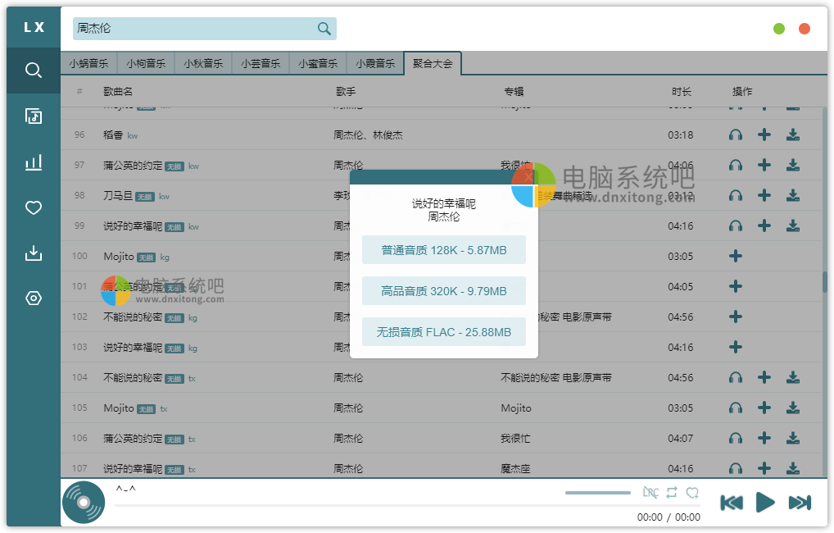Download row 99 说好的幸福呢
The height and width of the screenshot is (533, 834).
793,226
